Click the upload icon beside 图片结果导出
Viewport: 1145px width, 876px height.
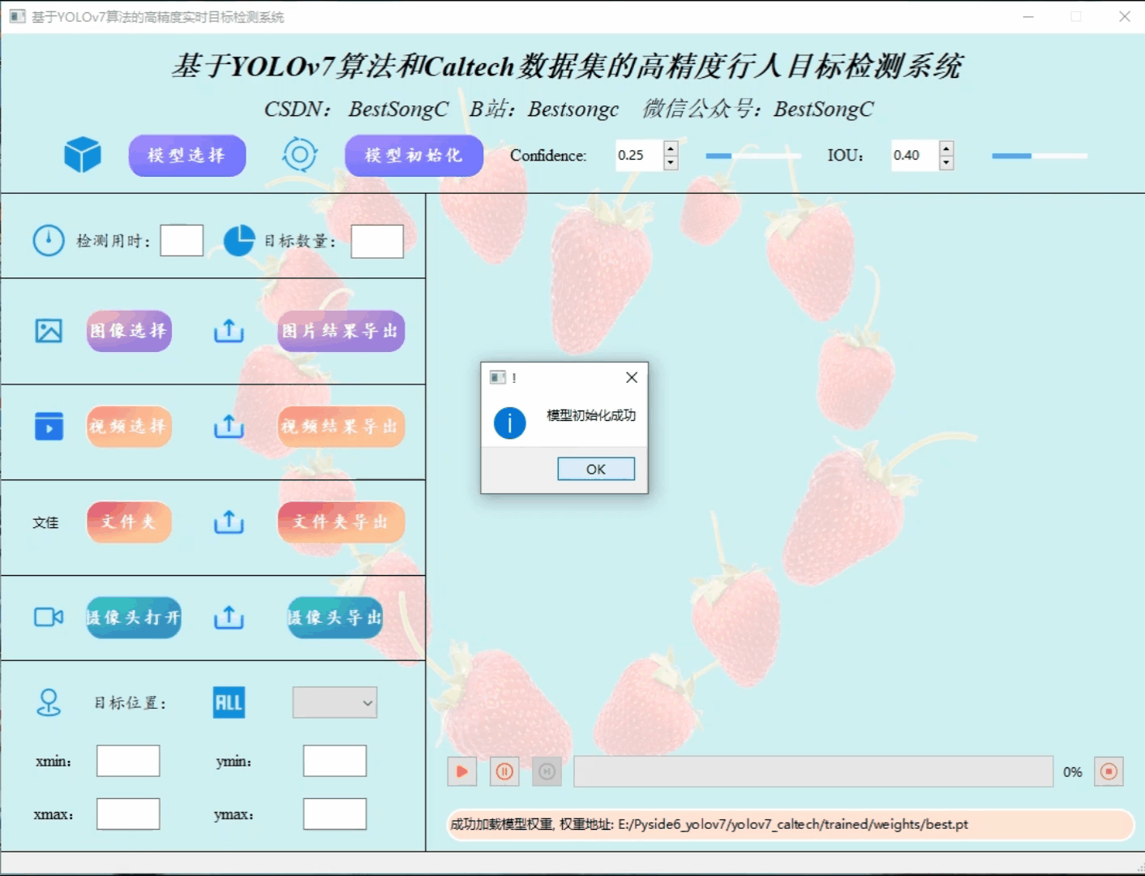point(229,331)
